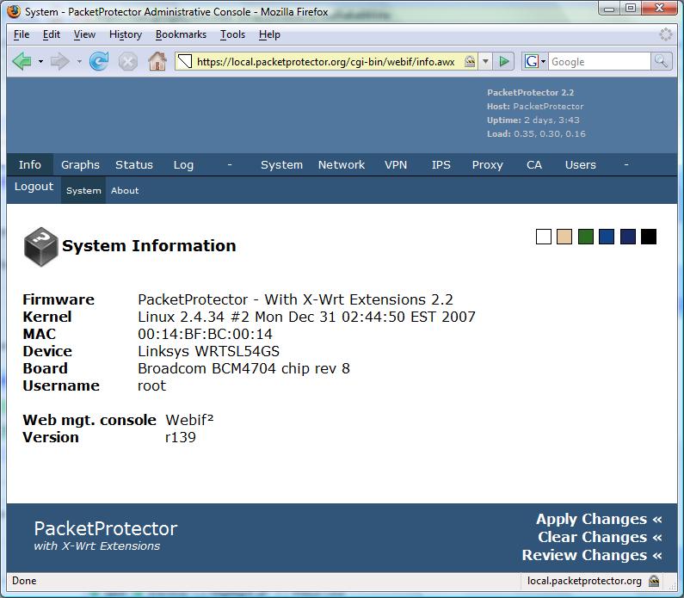Go to the Network tab
This screenshot has height=598, width=684.
342,165
